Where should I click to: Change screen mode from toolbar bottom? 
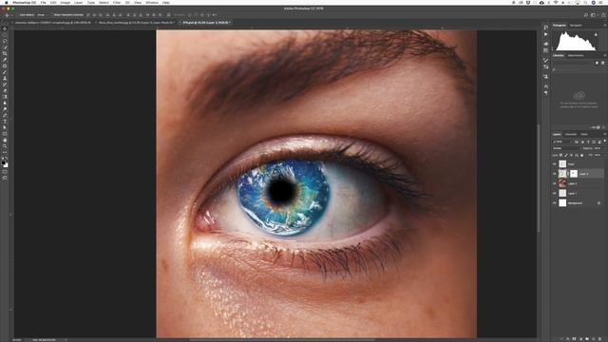pyautogui.click(x=5, y=178)
